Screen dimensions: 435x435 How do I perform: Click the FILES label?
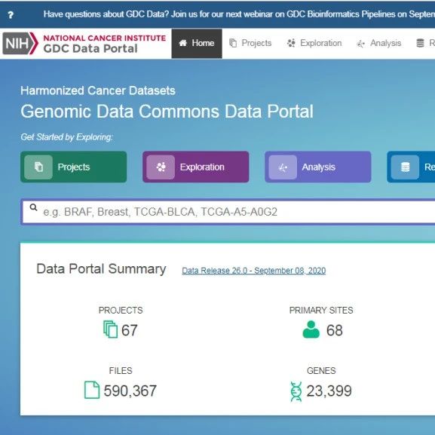[x=121, y=371]
